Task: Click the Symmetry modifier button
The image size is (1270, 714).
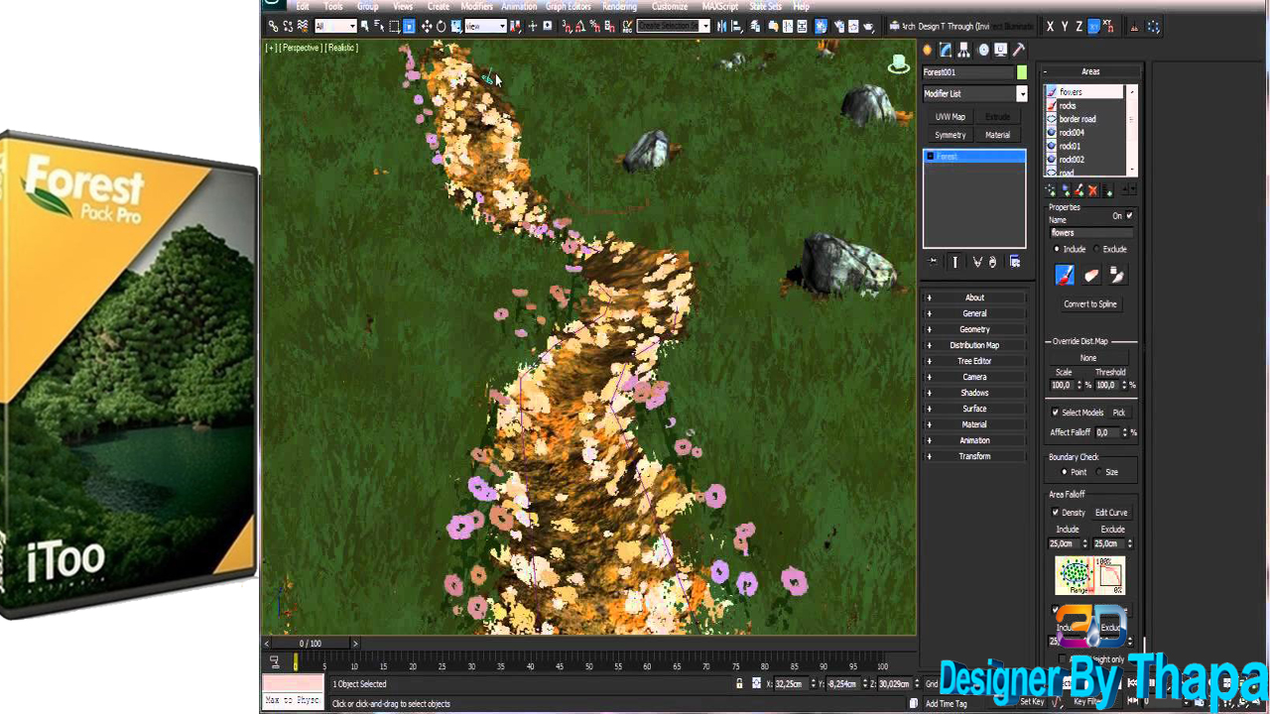Action: [x=950, y=135]
